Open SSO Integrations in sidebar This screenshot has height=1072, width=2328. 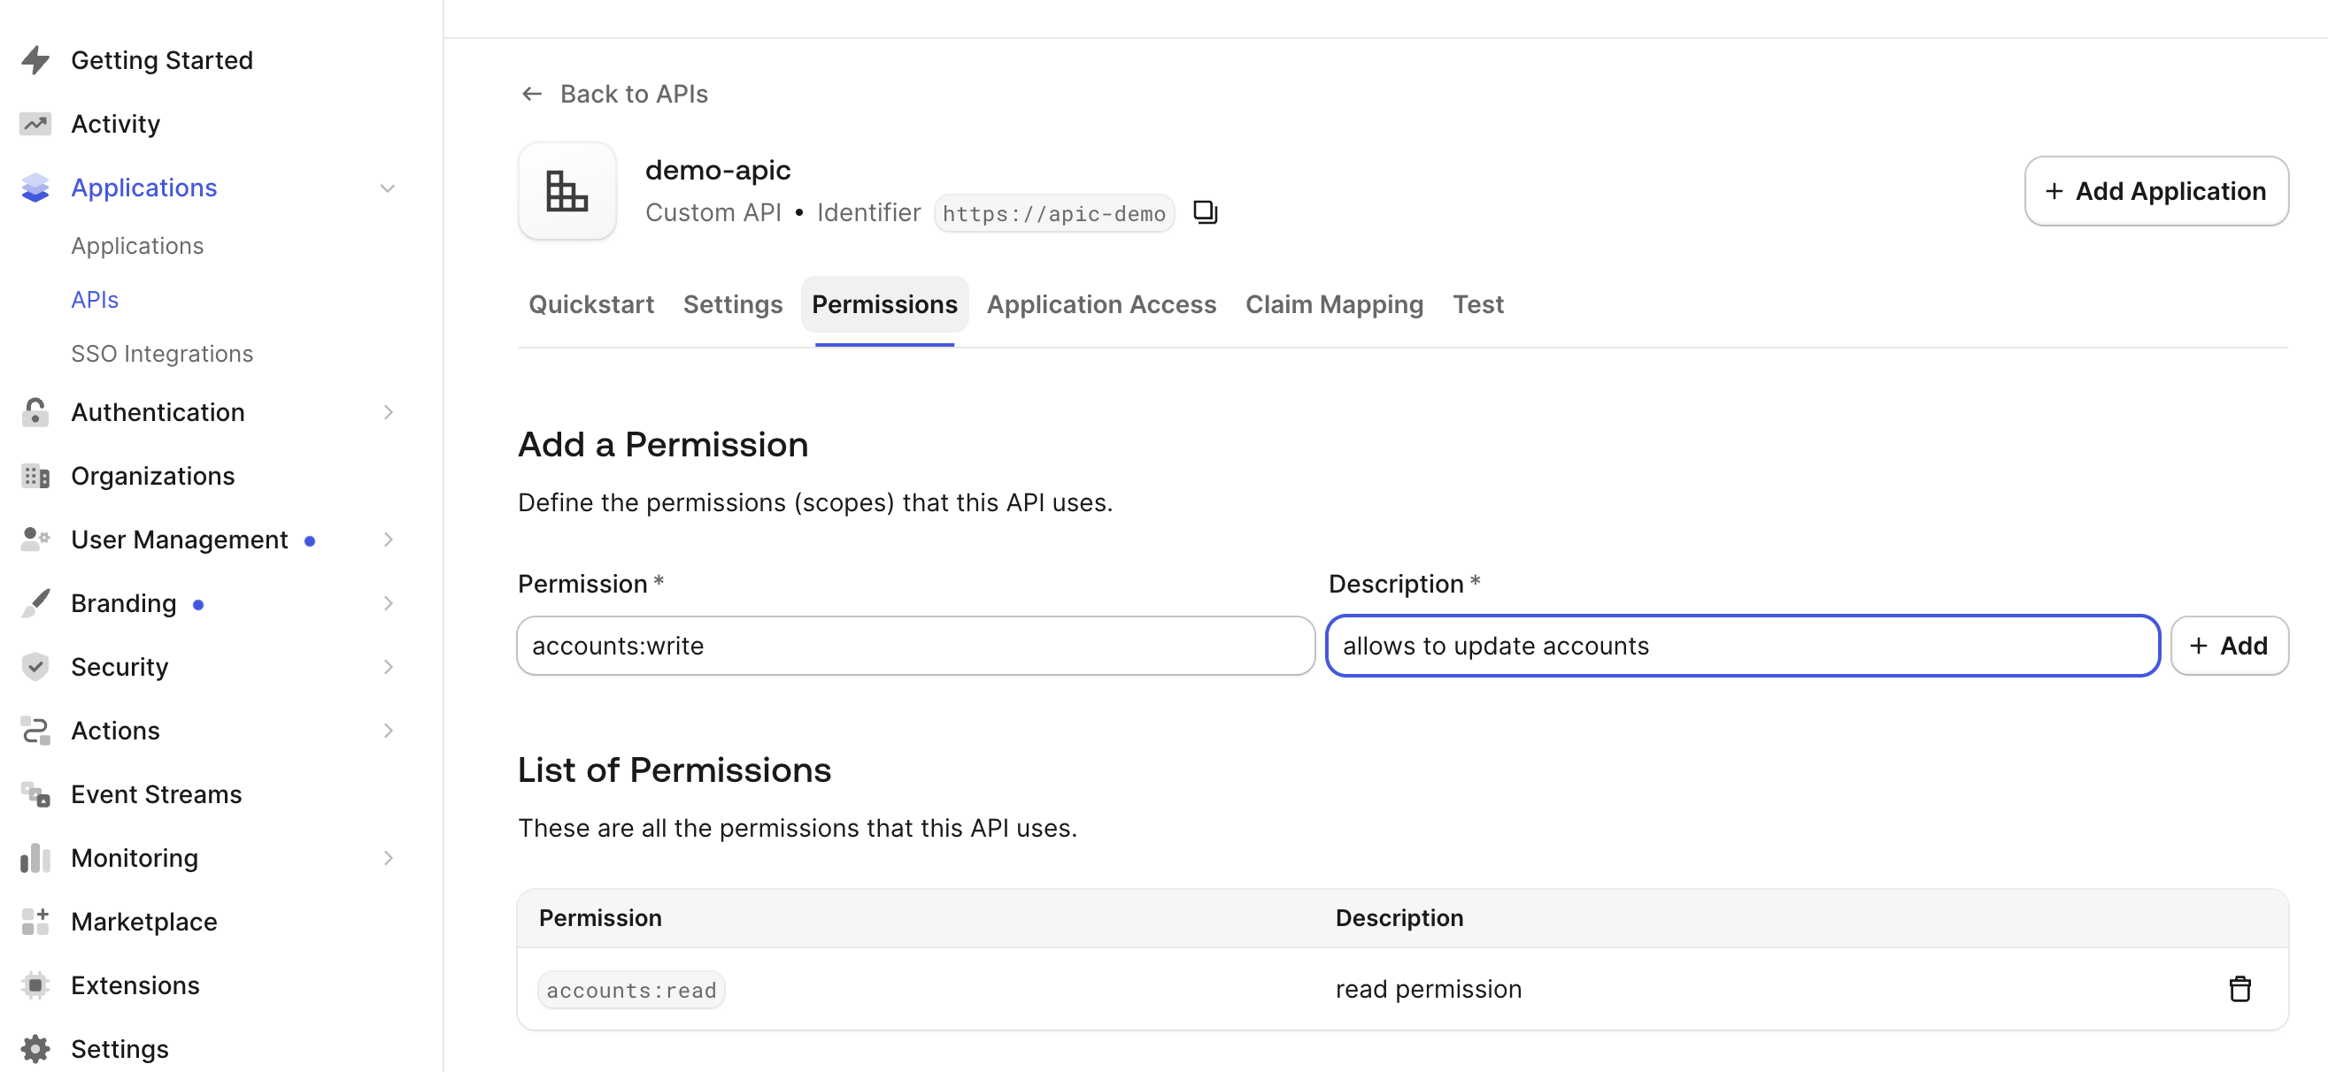click(162, 353)
